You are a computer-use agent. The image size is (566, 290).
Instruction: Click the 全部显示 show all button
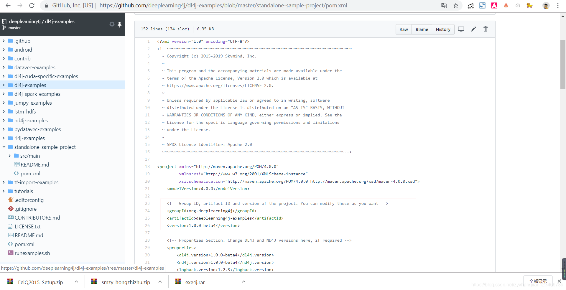point(538,281)
